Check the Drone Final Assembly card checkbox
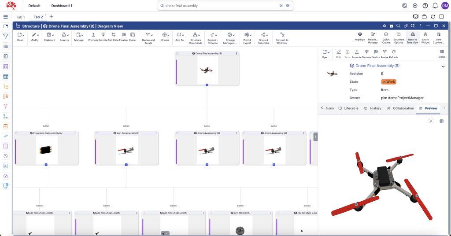 click(177, 53)
